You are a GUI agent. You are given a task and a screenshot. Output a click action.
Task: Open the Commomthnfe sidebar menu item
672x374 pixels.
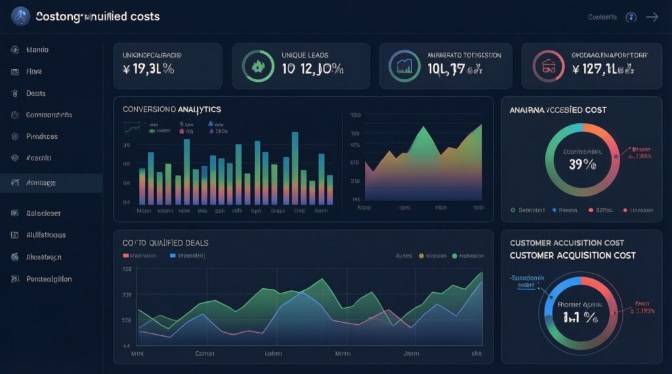(49, 115)
